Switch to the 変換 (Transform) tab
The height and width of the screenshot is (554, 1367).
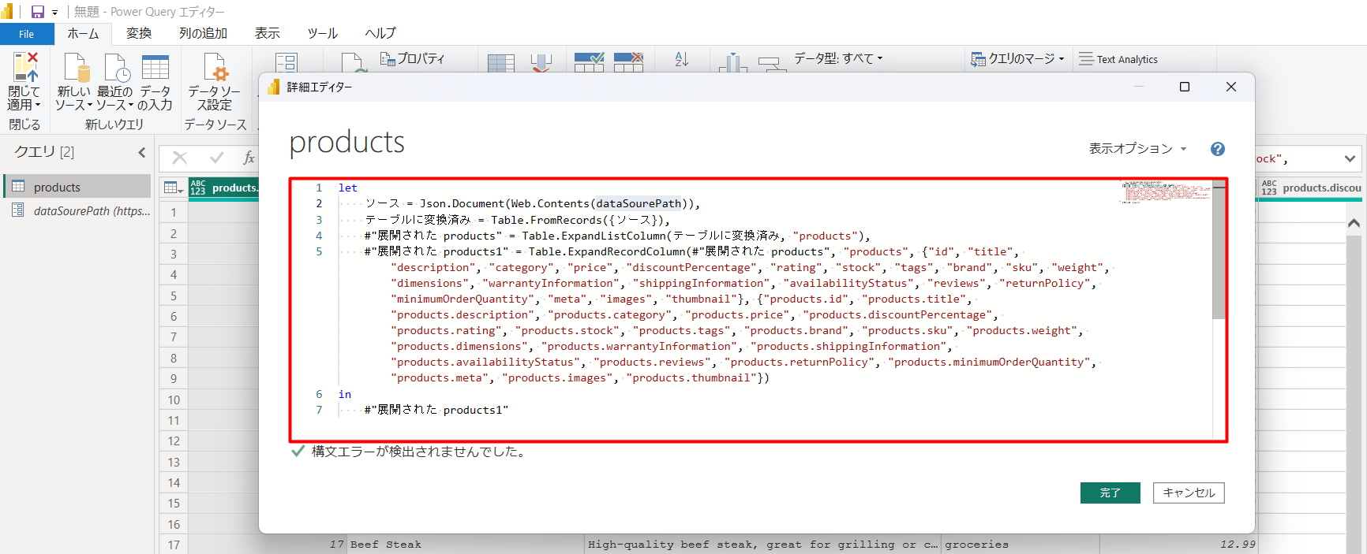(139, 33)
